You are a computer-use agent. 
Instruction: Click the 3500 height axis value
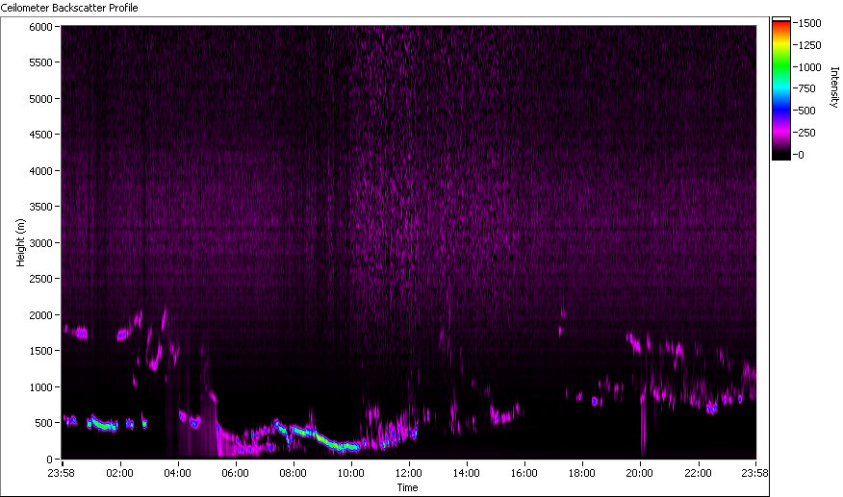tap(40, 207)
